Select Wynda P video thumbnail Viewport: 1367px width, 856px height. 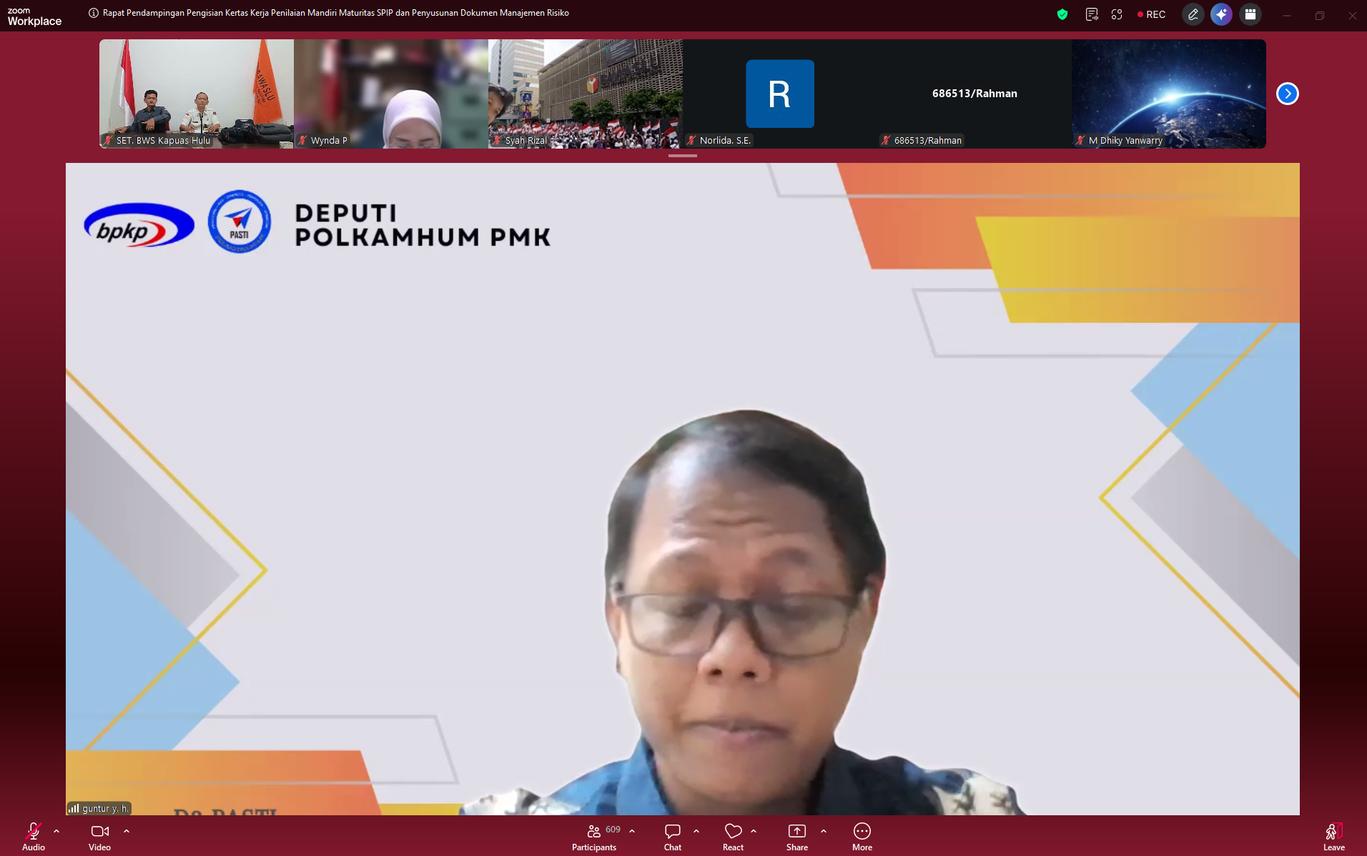tap(391, 94)
